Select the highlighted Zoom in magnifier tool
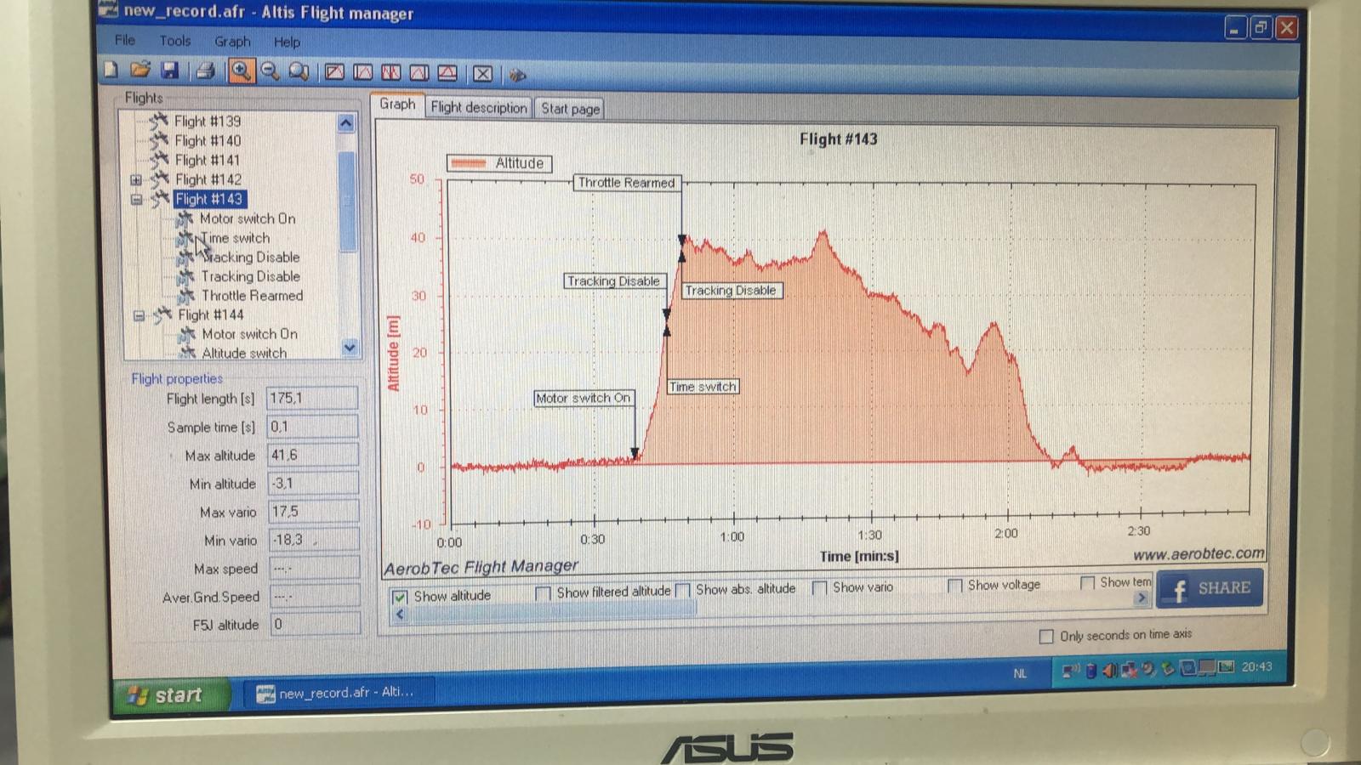 pos(241,71)
